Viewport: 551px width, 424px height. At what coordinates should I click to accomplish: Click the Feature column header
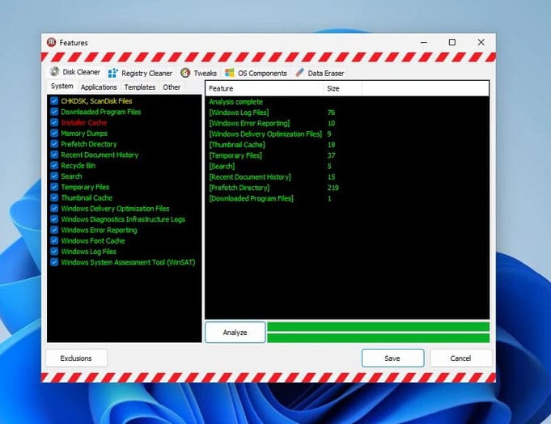pyautogui.click(x=265, y=88)
